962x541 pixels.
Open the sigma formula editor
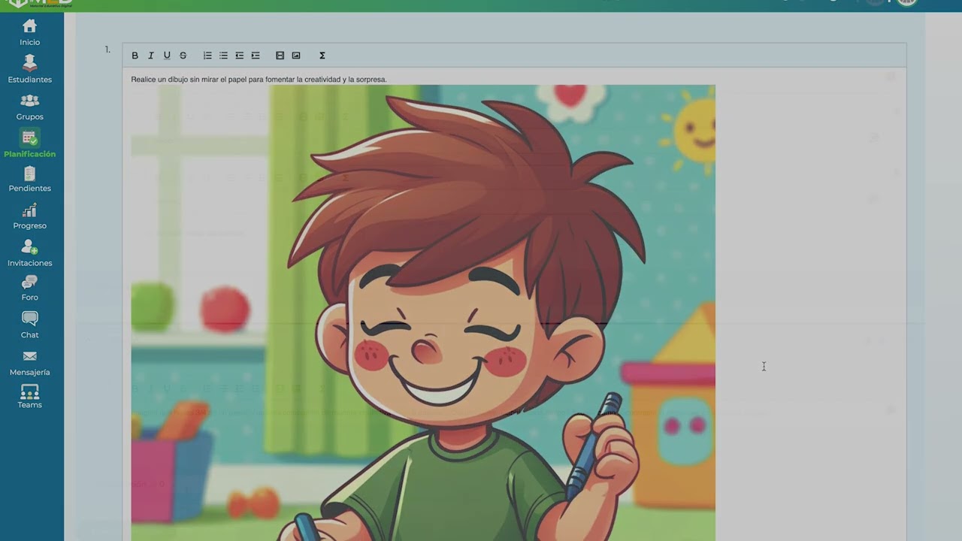322,56
